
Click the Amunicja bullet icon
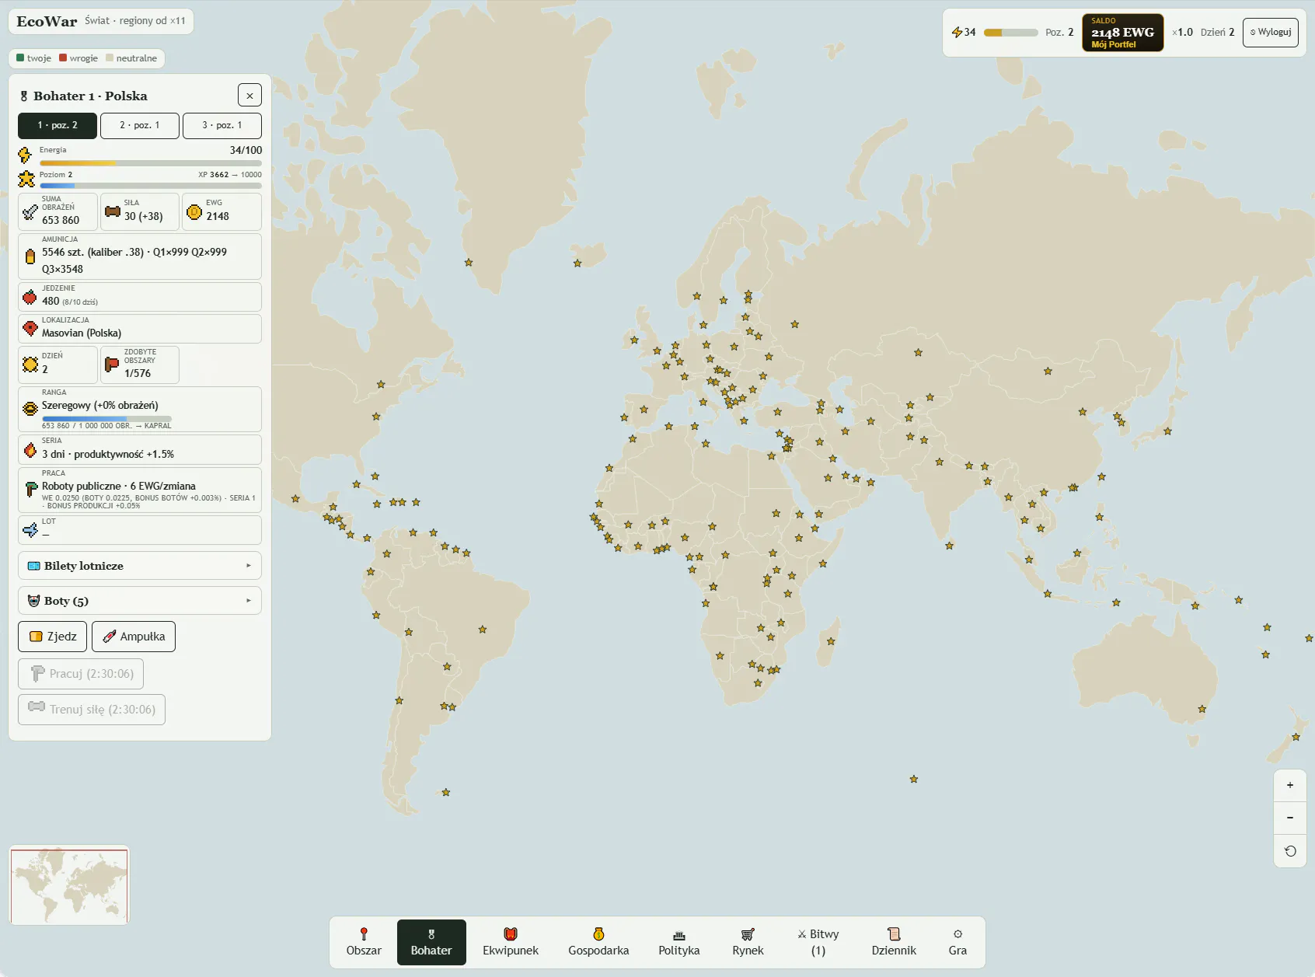30,256
